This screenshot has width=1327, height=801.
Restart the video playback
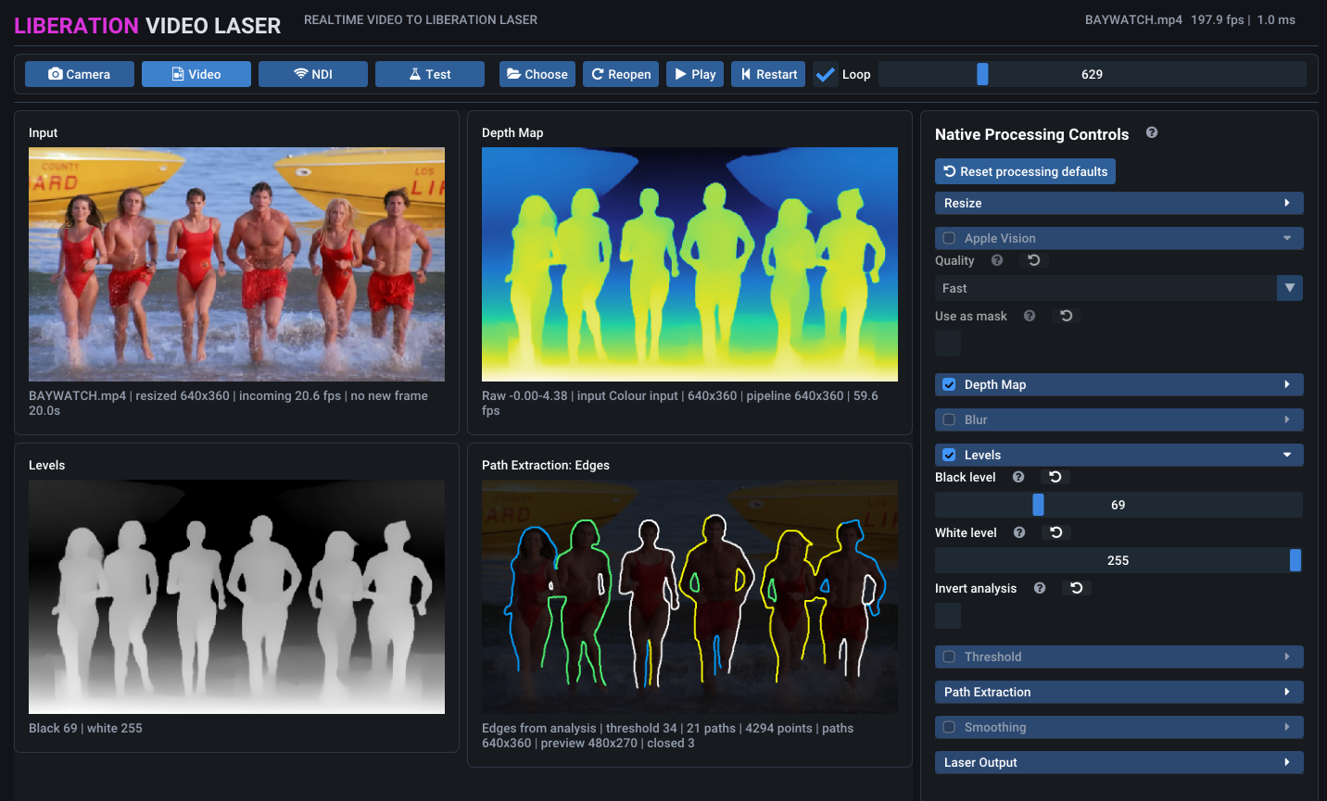(x=769, y=74)
